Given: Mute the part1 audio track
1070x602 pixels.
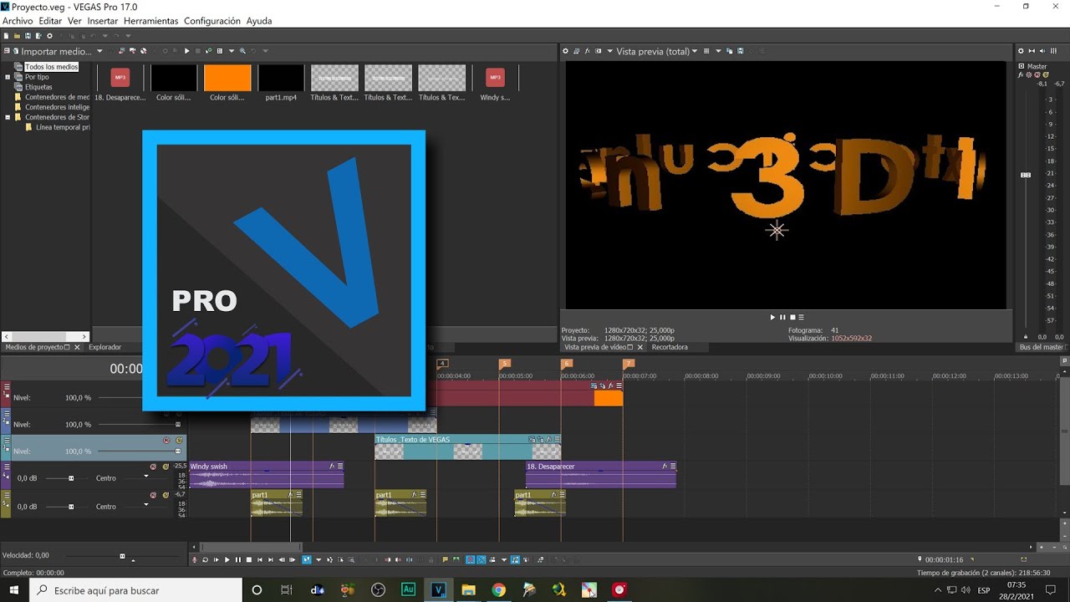Looking at the screenshot, I should tap(153, 495).
